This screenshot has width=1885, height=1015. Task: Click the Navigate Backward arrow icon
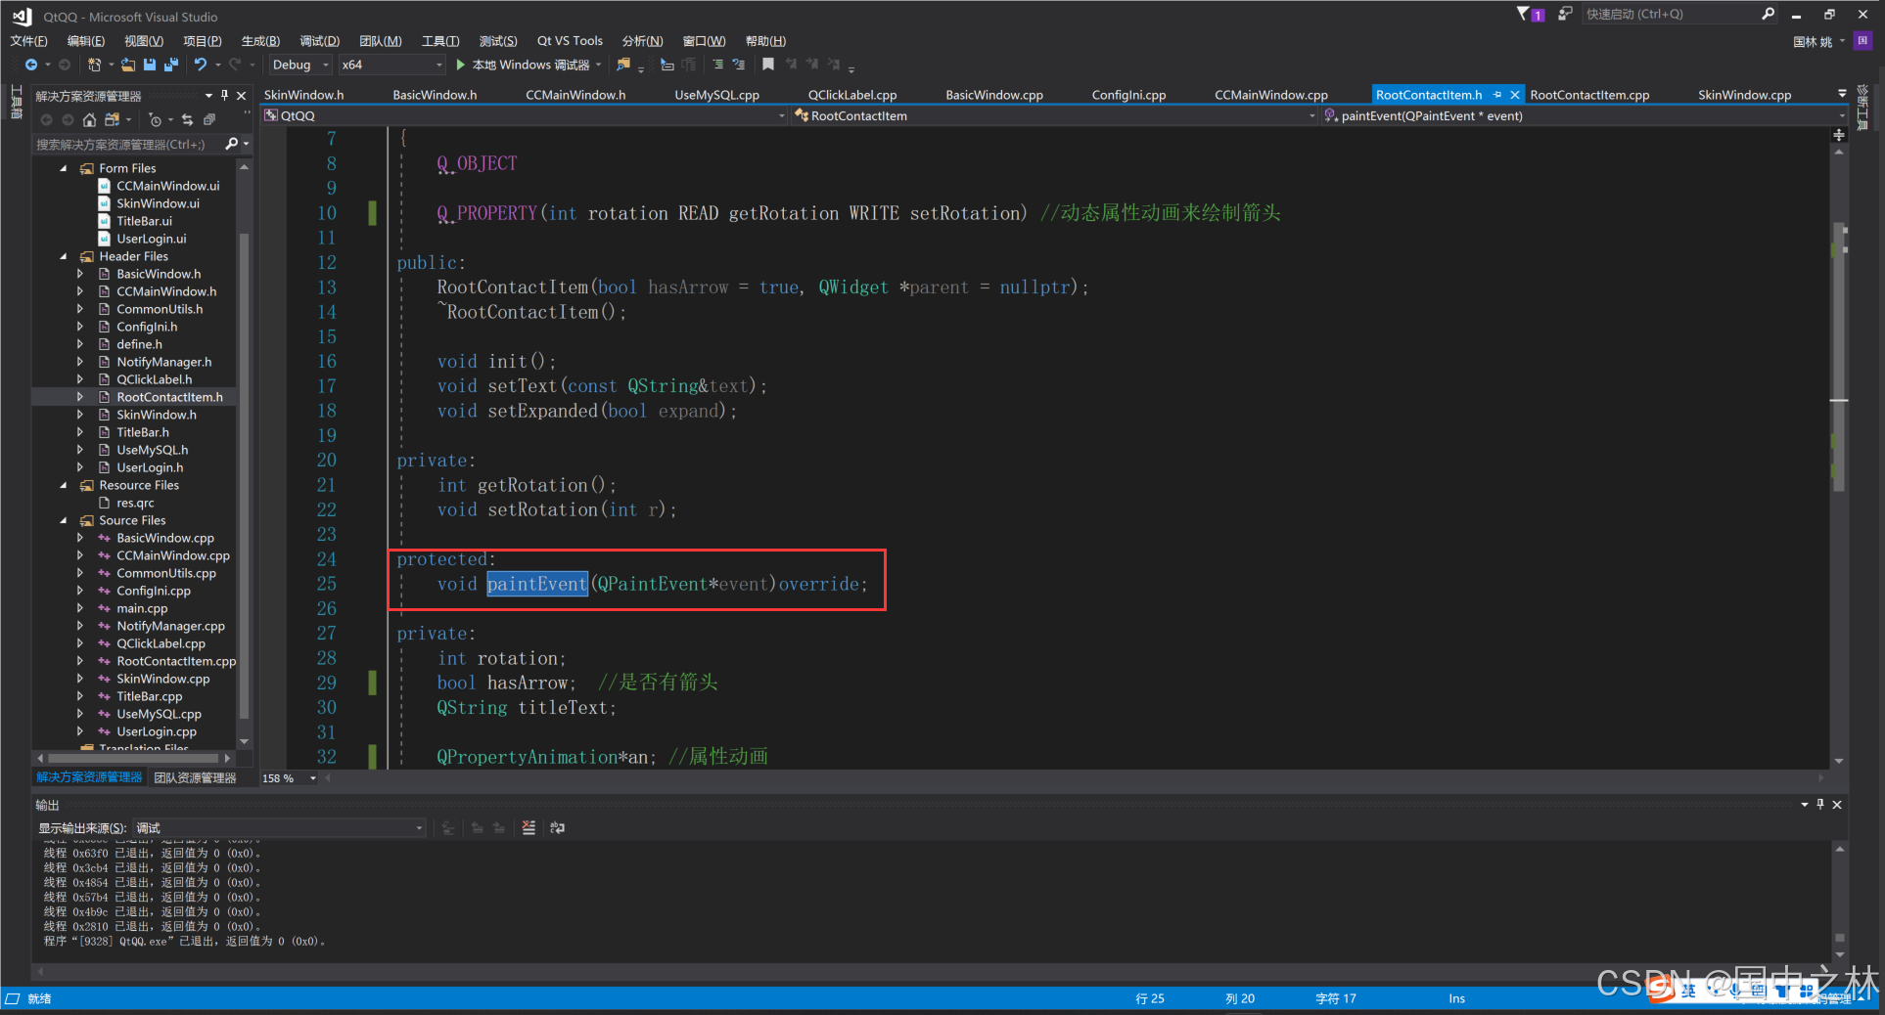31,65
